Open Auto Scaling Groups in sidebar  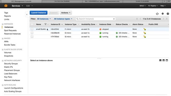13,91
